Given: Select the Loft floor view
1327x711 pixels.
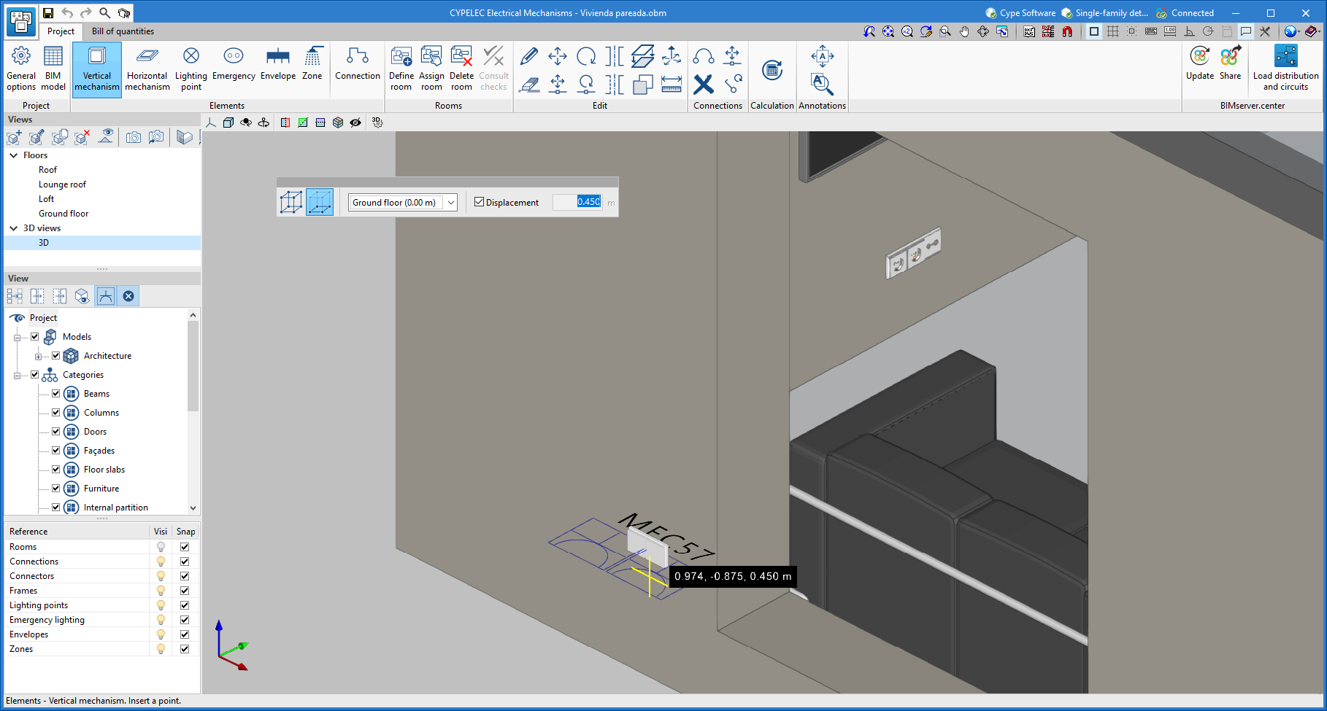Looking at the screenshot, I should coord(46,199).
